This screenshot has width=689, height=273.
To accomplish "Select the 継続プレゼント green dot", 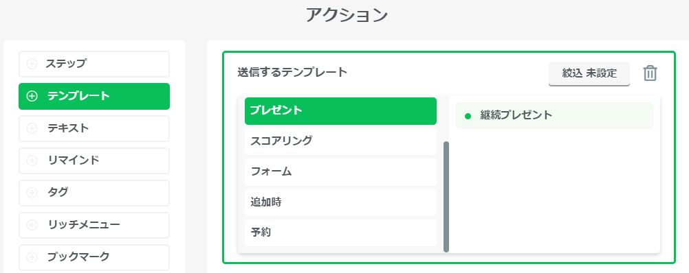I will 468,116.
